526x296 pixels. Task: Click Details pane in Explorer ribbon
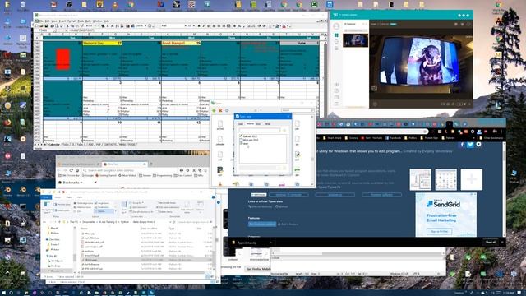(62, 210)
